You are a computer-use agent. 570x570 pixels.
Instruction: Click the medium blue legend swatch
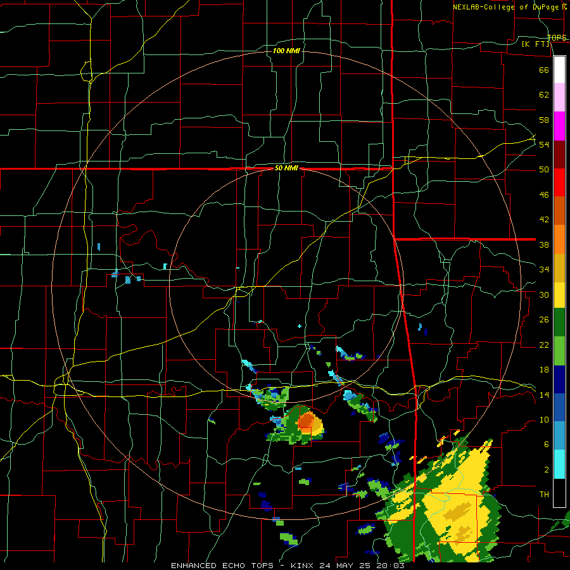click(x=559, y=407)
